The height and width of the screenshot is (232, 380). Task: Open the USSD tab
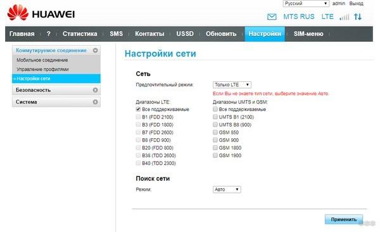pos(185,34)
